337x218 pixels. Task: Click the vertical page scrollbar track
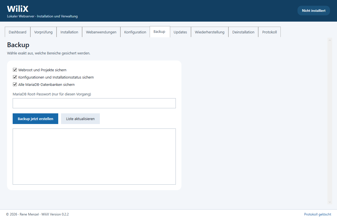pos(330,121)
